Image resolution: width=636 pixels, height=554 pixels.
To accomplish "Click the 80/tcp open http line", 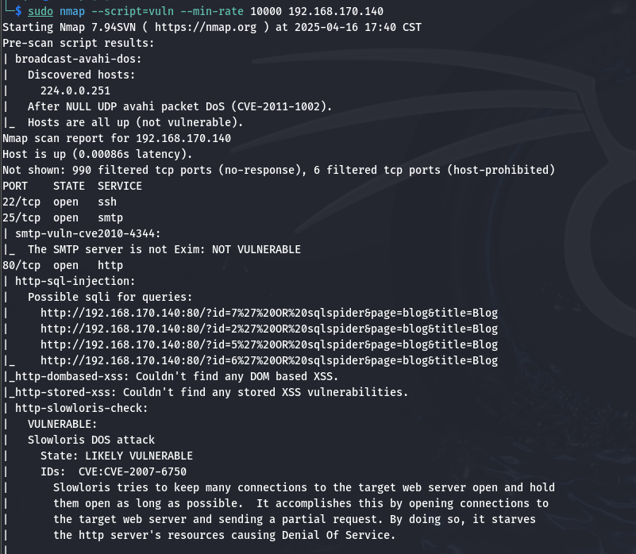I will pos(63,265).
